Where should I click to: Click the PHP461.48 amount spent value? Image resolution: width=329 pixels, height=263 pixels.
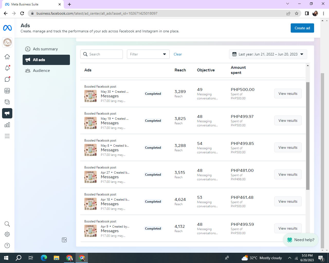[x=242, y=198]
